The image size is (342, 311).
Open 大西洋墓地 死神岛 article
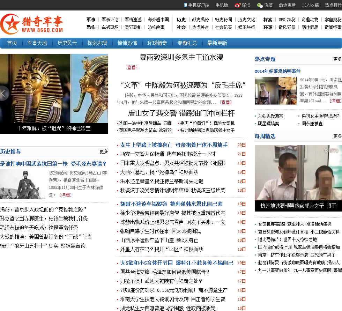point(159,172)
